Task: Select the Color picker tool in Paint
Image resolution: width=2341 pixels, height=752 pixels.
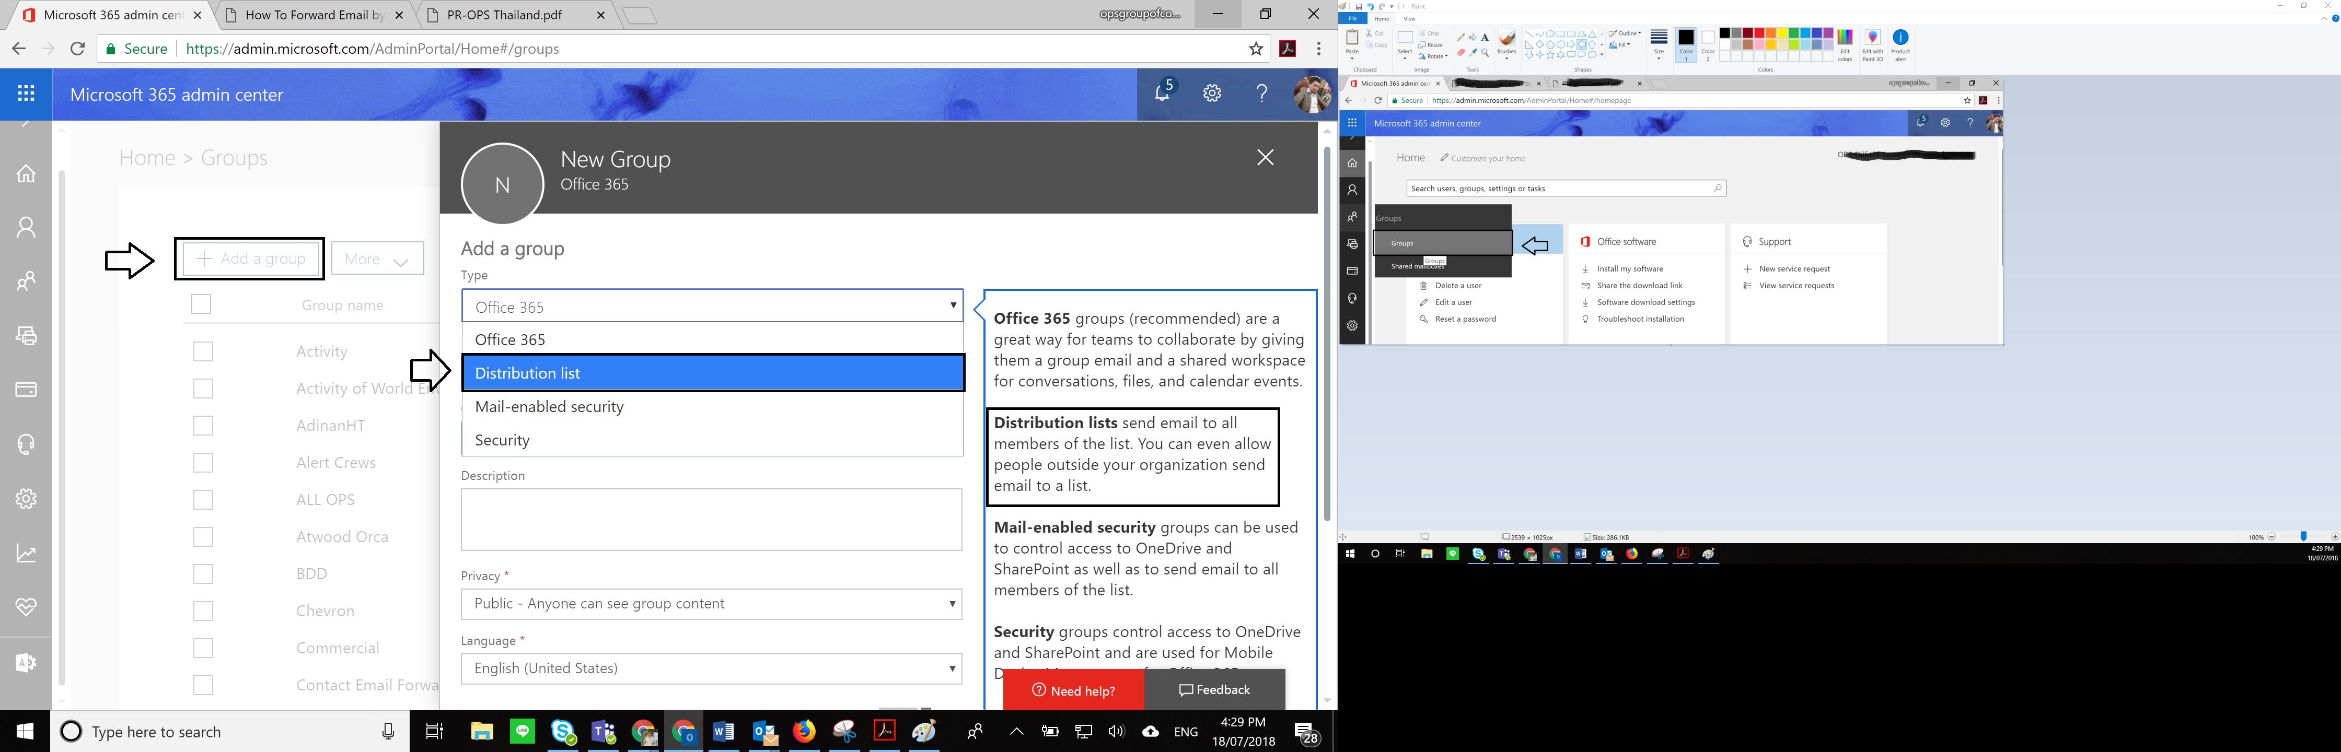Action: (1473, 53)
